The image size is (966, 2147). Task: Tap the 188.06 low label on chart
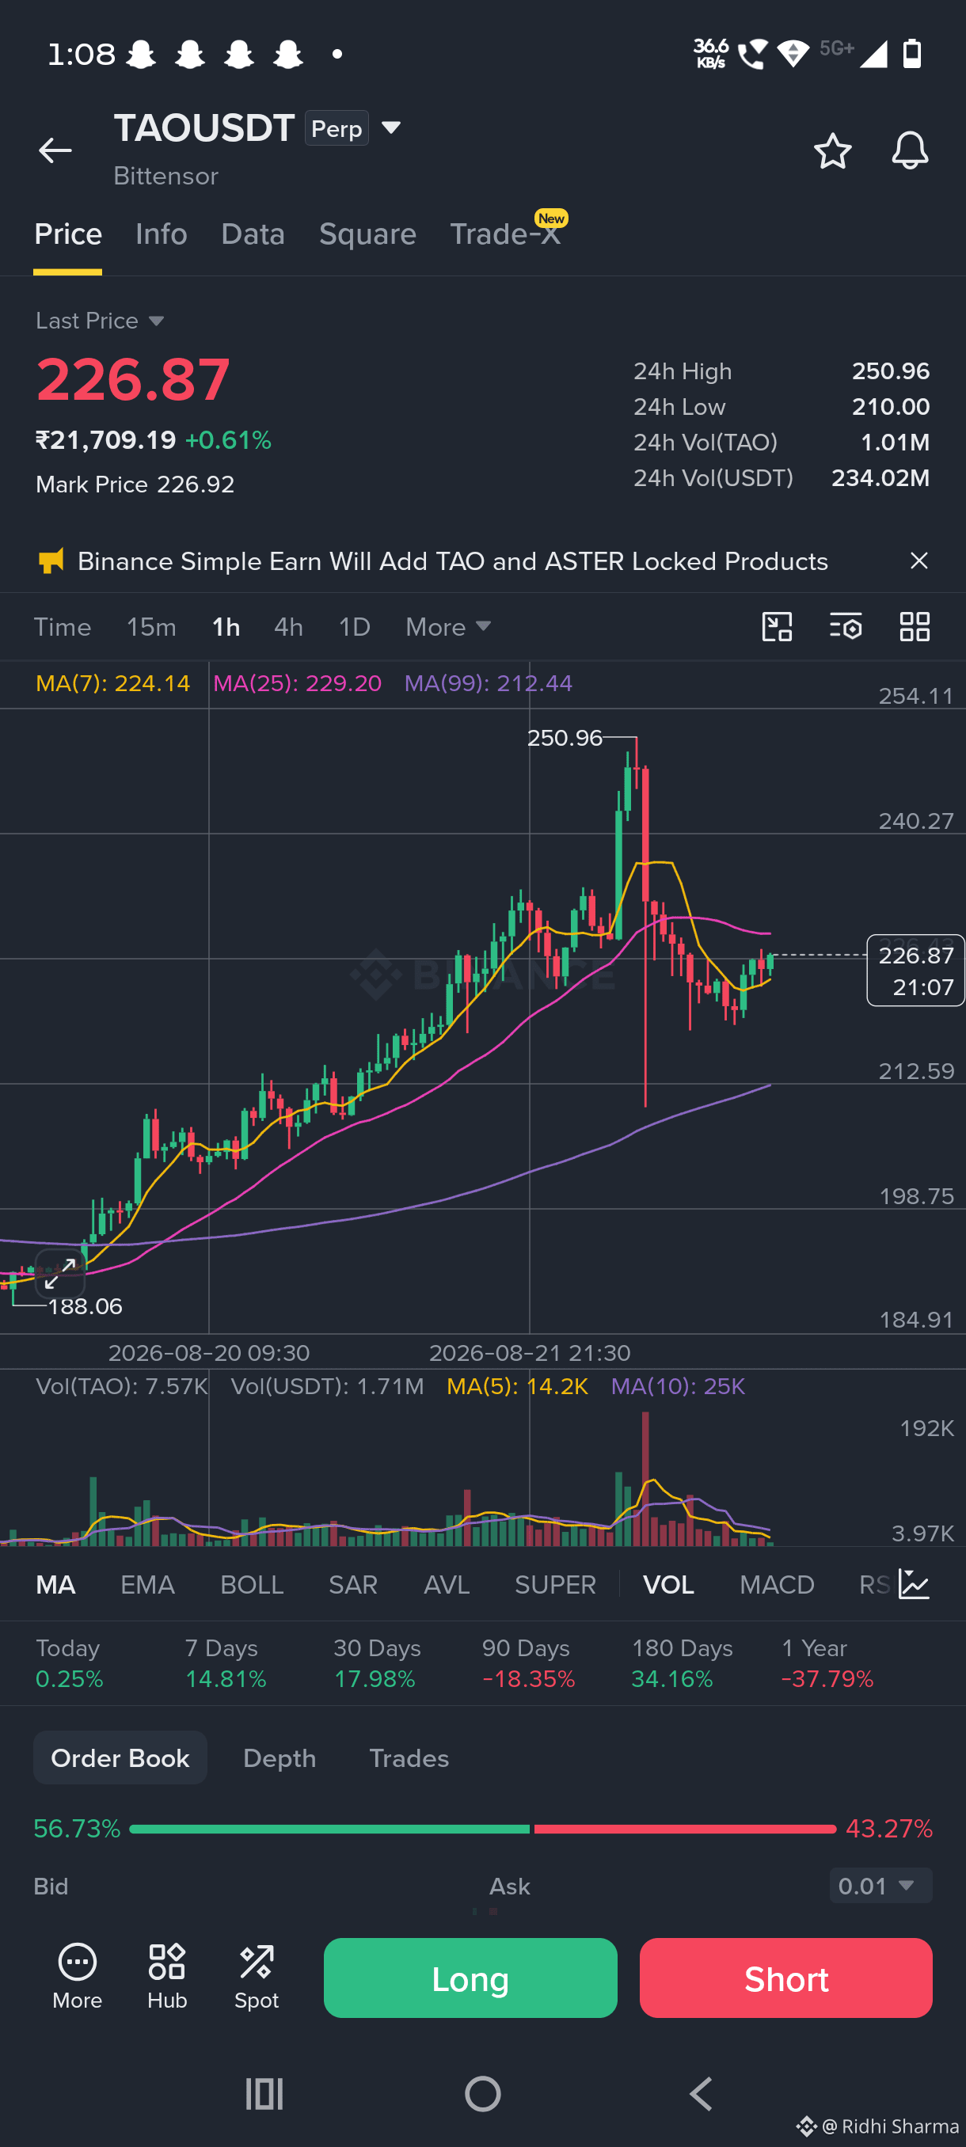[x=85, y=1306]
